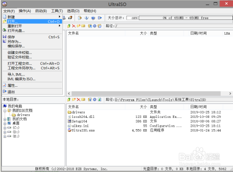Click the rename icon in the image pane toolbar

click(x=83, y=26)
